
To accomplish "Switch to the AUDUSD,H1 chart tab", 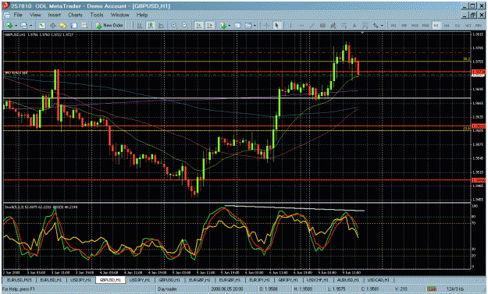I will coord(348,280).
